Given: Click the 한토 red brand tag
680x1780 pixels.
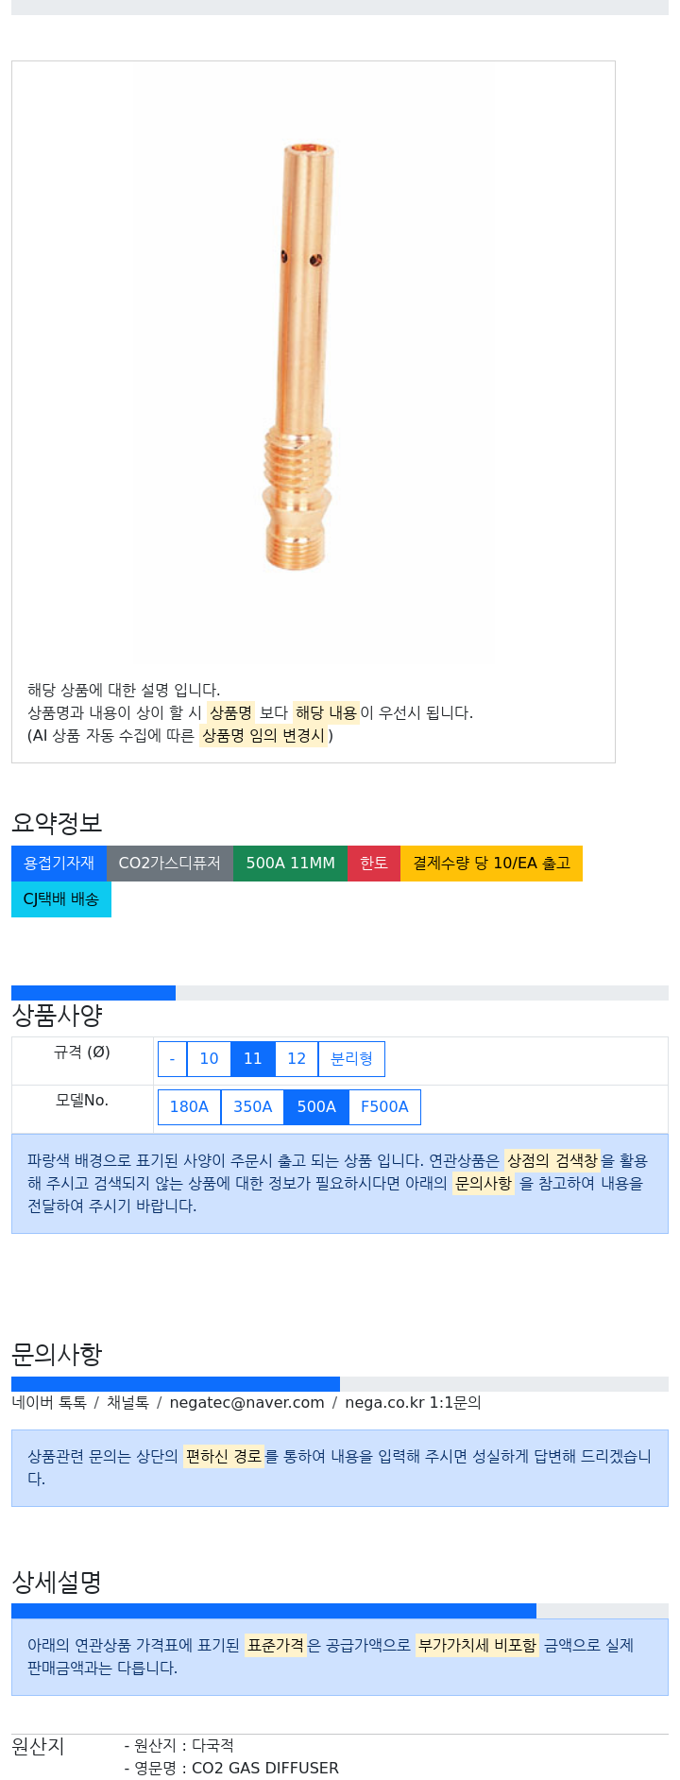Looking at the screenshot, I should [374, 864].
